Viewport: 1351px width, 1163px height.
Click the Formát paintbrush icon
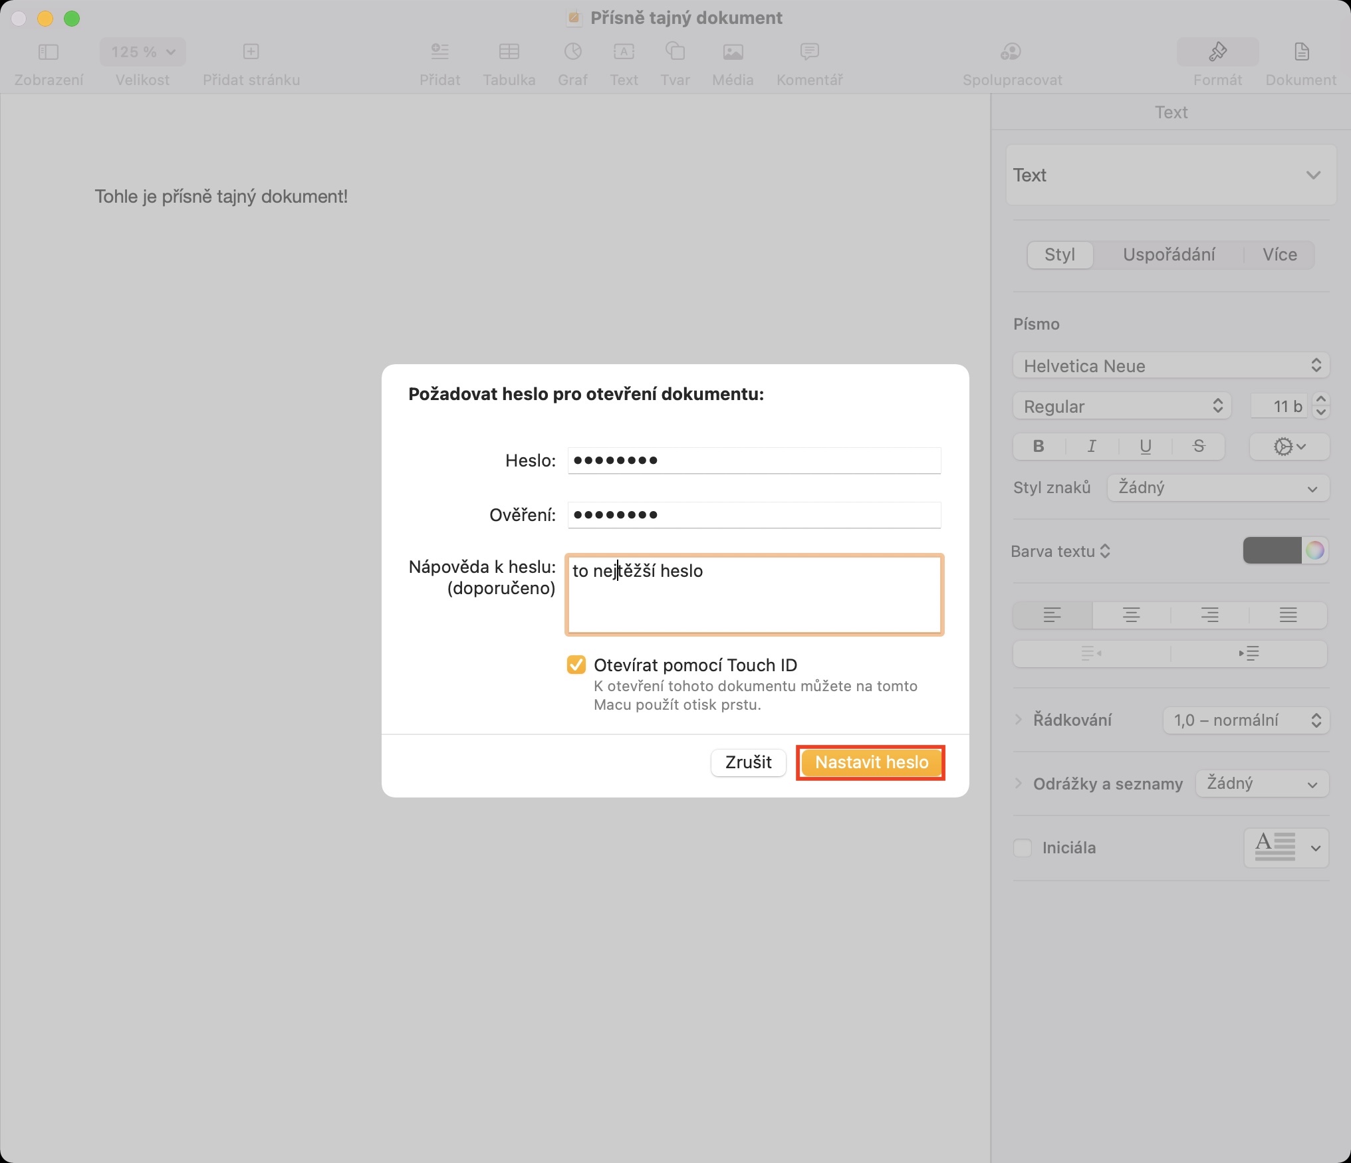1217,52
